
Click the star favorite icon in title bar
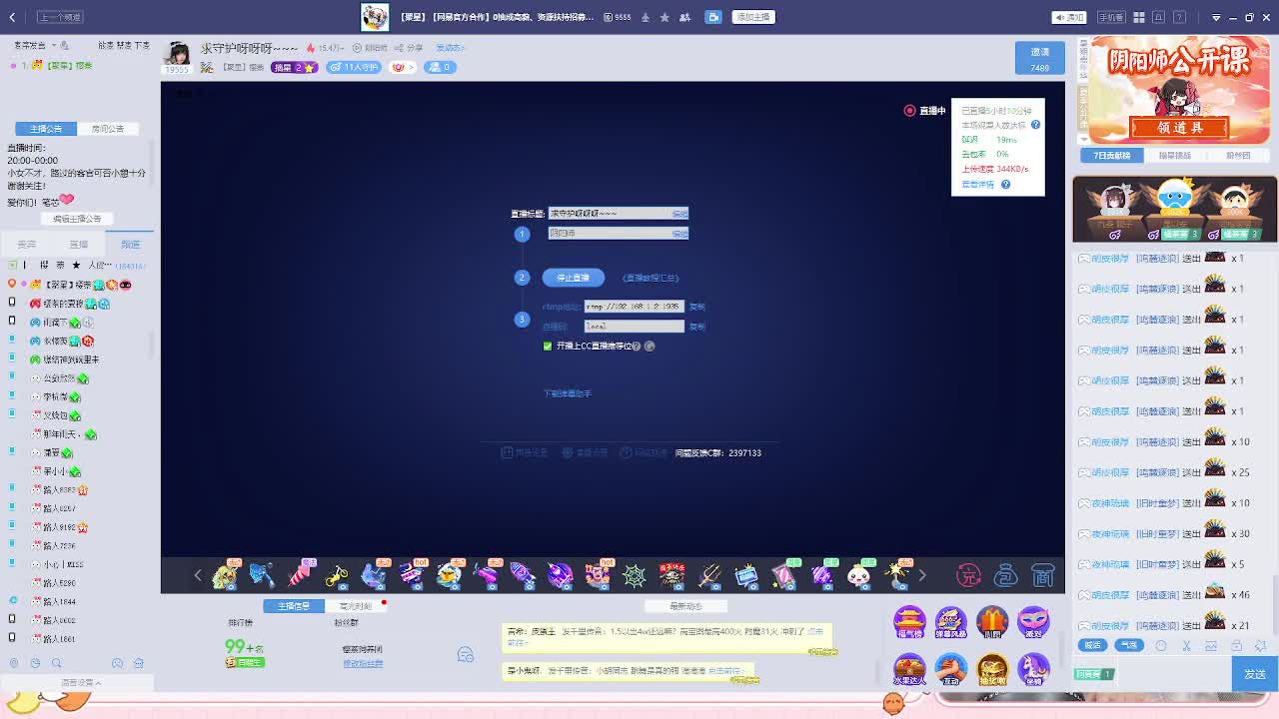664,17
